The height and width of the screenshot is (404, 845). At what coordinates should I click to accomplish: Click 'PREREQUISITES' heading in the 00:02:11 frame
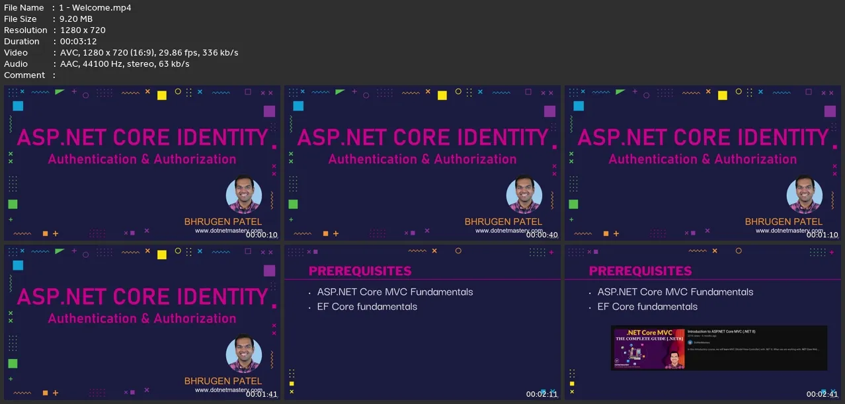pos(360,271)
